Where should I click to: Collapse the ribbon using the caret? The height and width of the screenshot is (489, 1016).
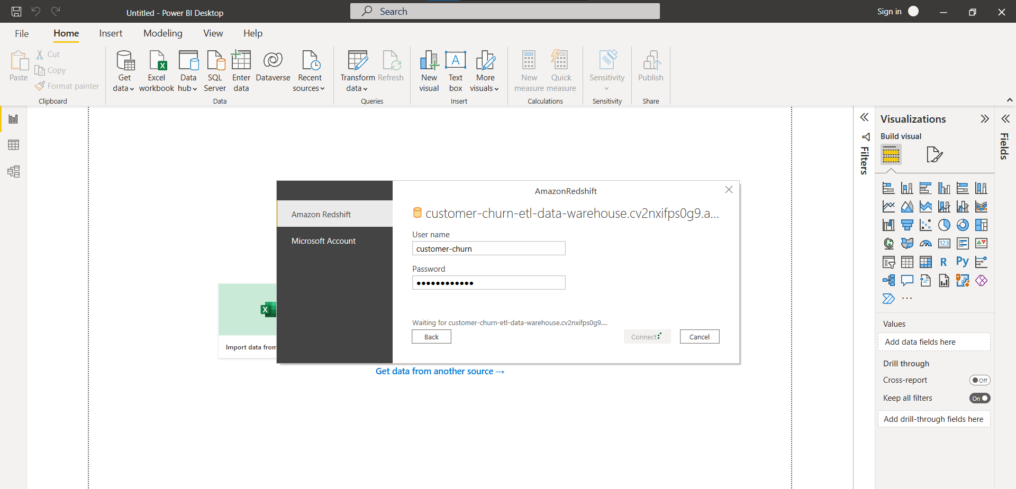pyautogui.click(x=1009, y=100)
